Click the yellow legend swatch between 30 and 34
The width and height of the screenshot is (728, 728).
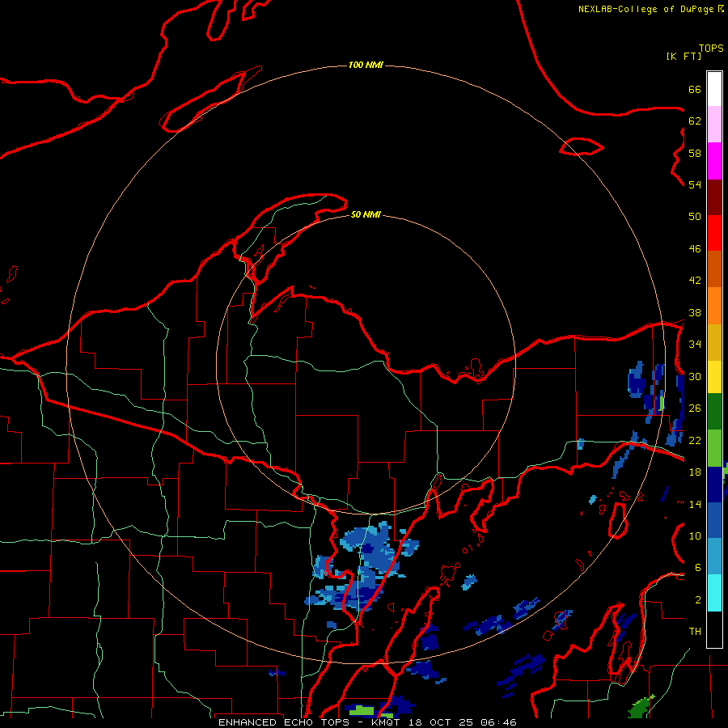[x=714, y=376]
